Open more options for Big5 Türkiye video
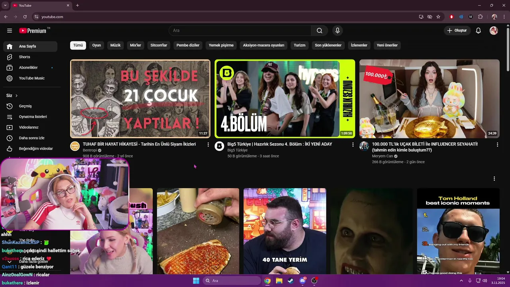 [353, 145]
